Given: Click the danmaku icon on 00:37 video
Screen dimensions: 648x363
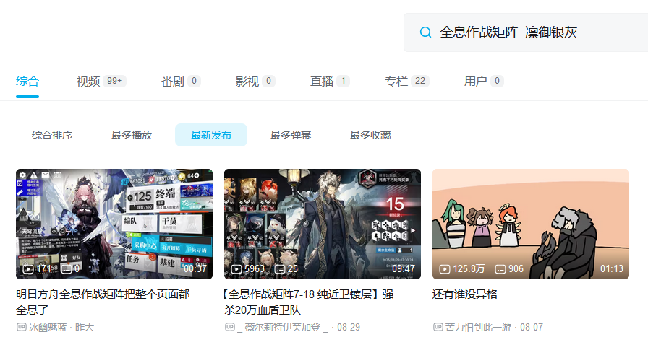Looking at the screenshot, I should point(67,269).
